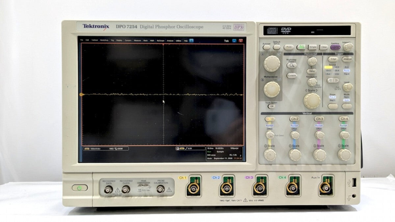Click the left arrow trigger source button

point(330,81)
